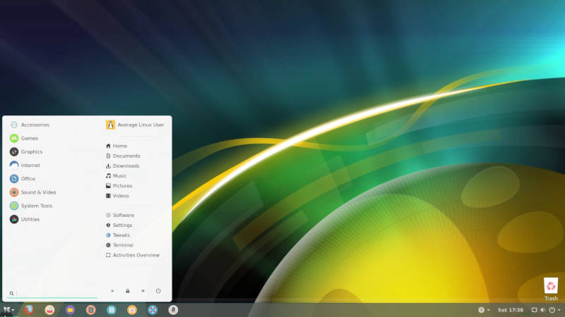
Task: Toggle the Zorin menu button in taskbar
Action: (8, 310)
